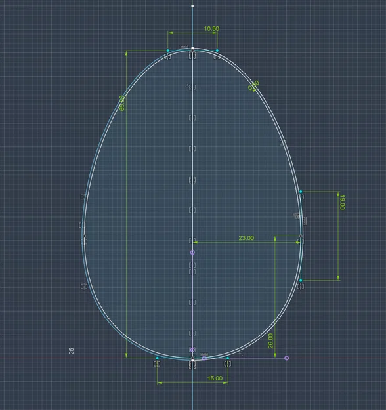Select the purple circle point at the right end of the purple horizontal line
The image size is (386, 410).
coord(287,358)
